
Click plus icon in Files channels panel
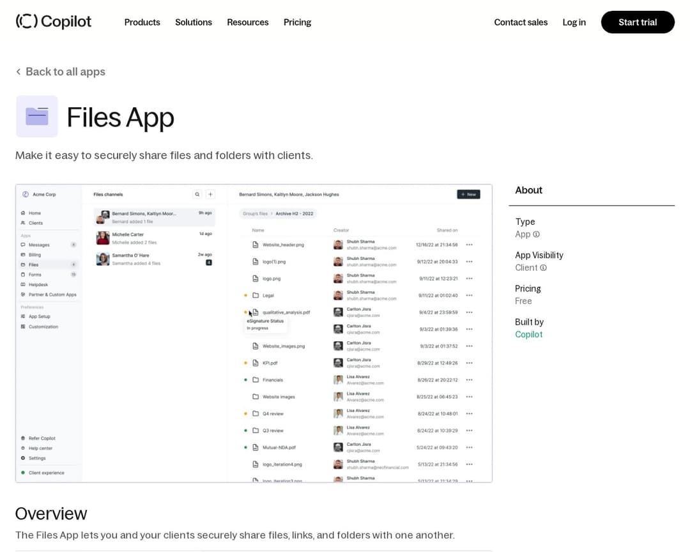[210, 194]
